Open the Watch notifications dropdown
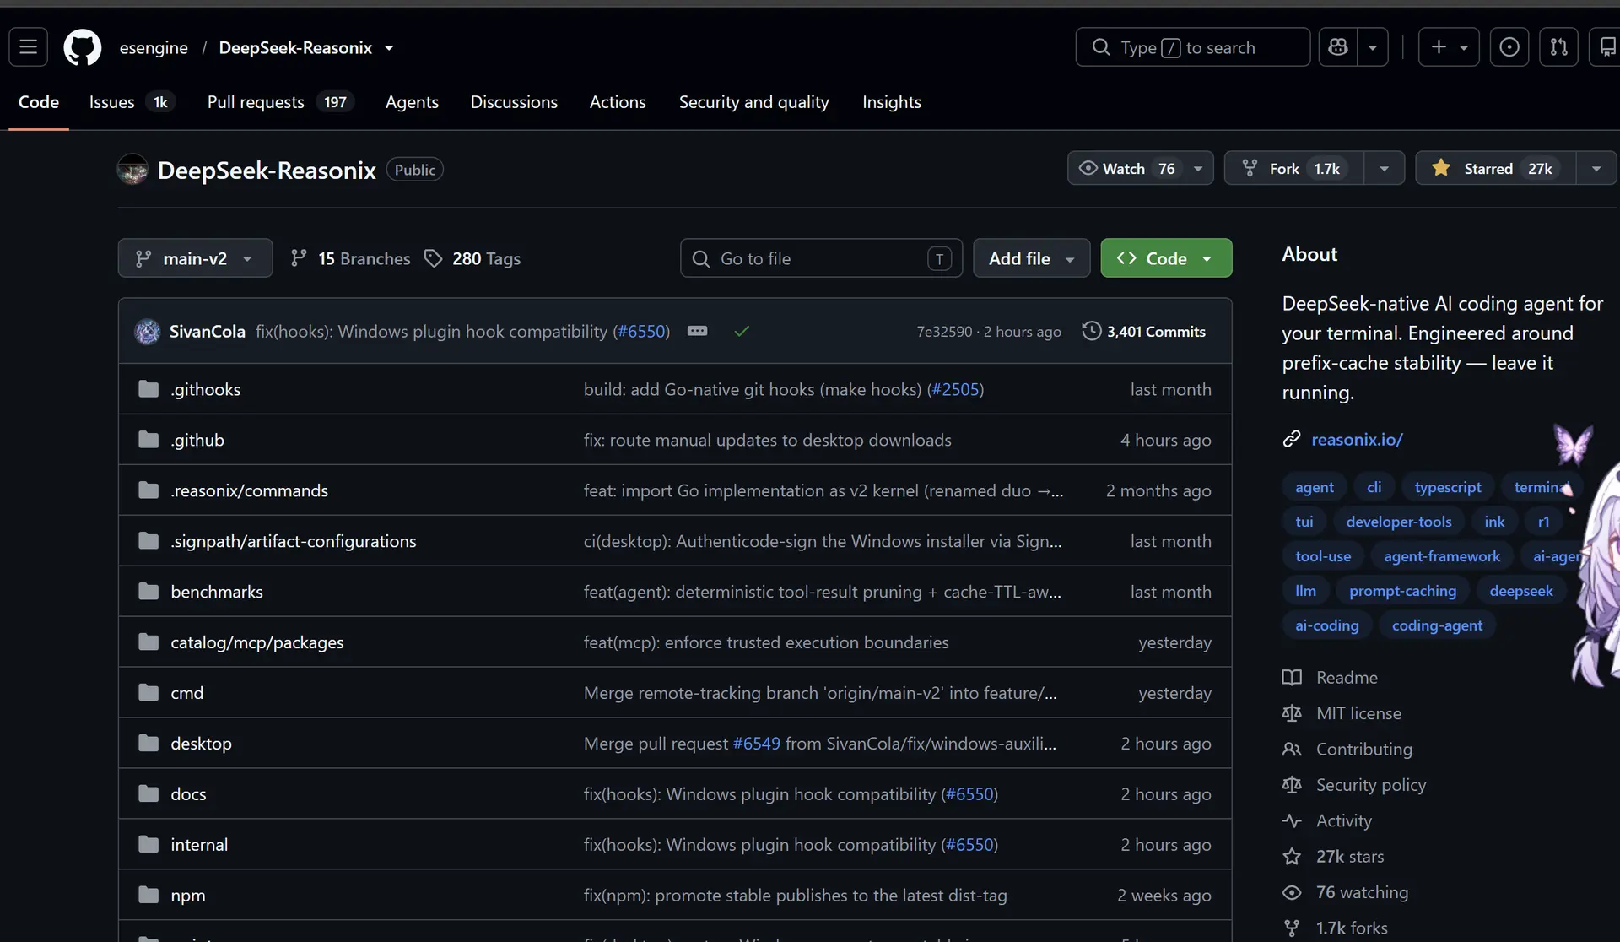Image resolution: width=1620 pixels, height=942 pixels. 1141,168
